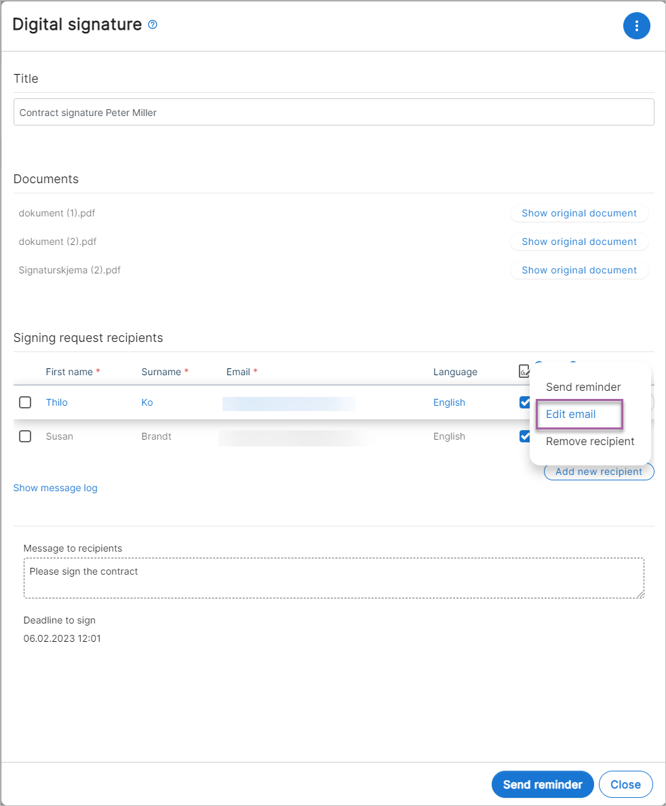
Task: Close the Digital signature dialog
Action: (x=625, y=784)
